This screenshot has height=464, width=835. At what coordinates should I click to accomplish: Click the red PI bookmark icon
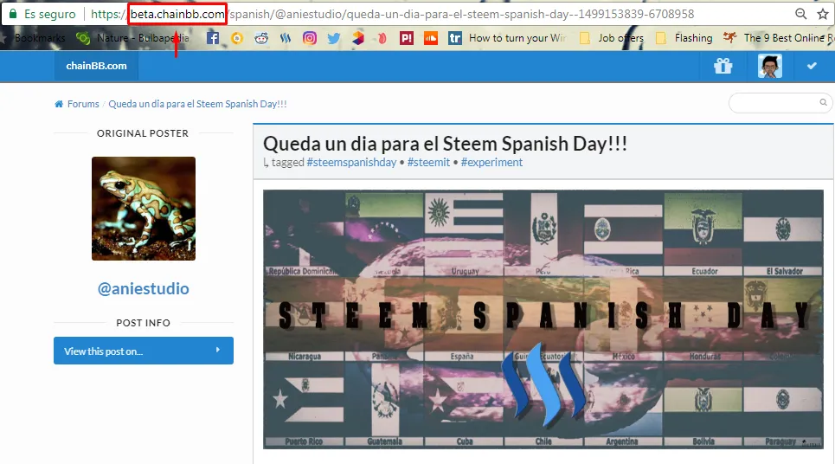point(407,38)
